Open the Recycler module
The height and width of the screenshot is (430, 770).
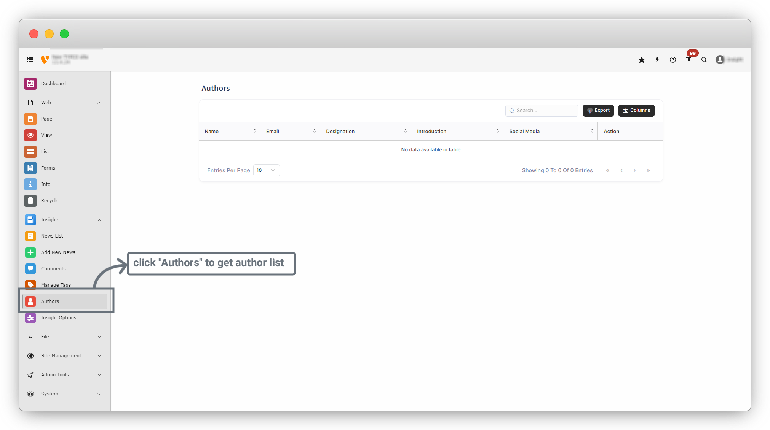coord(51,200)
